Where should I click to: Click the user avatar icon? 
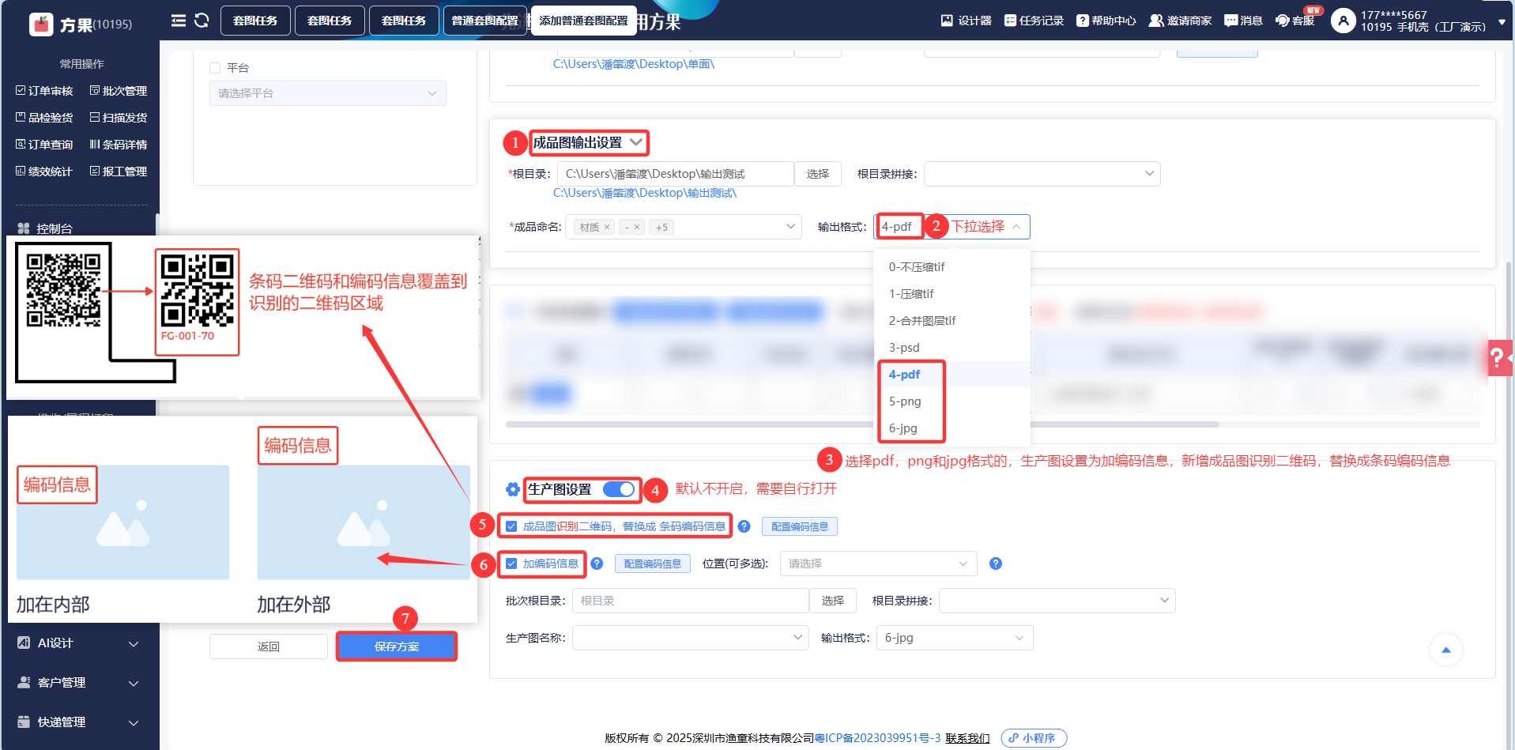coord(1343,21)
